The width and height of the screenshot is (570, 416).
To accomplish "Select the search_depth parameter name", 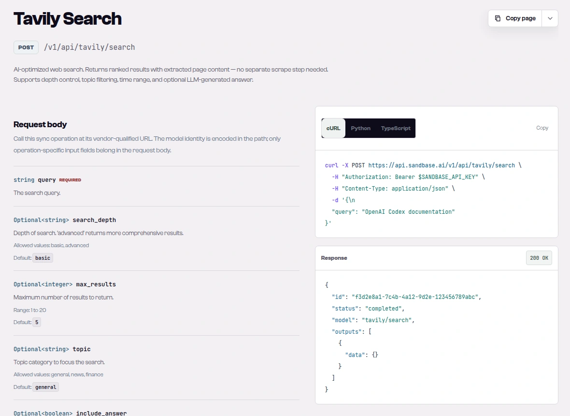I will click(x=94, y=220).
